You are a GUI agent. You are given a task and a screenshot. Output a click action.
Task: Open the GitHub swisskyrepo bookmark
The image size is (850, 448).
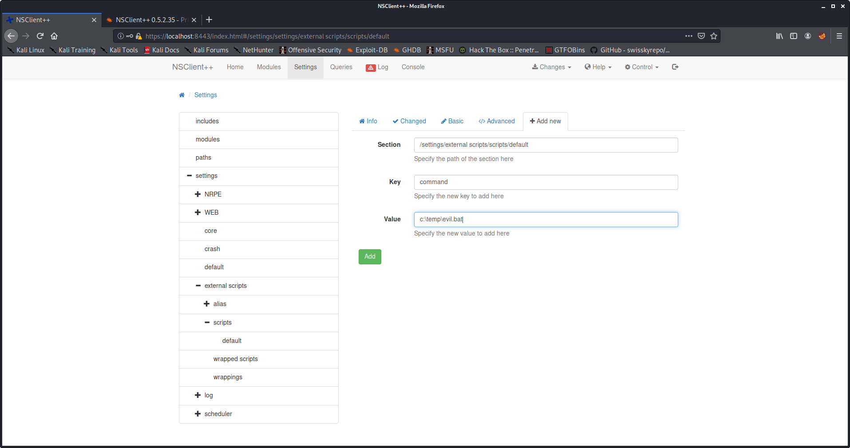pyautogui.click(x=630, y=50)
